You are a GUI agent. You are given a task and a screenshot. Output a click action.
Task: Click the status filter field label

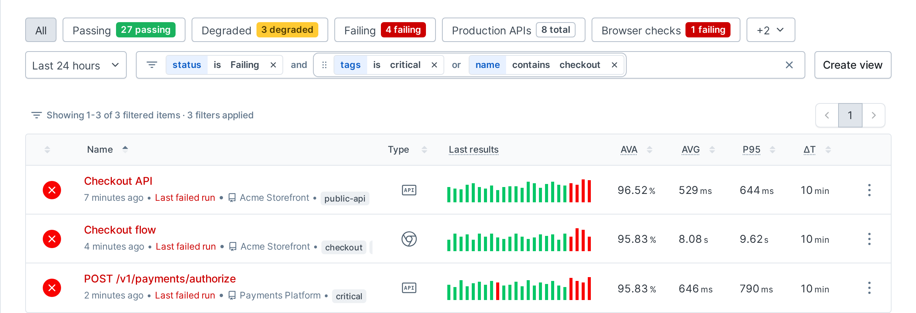pos(187,65)
